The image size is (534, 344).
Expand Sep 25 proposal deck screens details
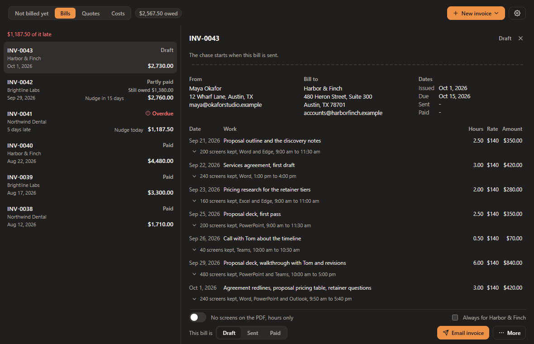pos(194,225)
